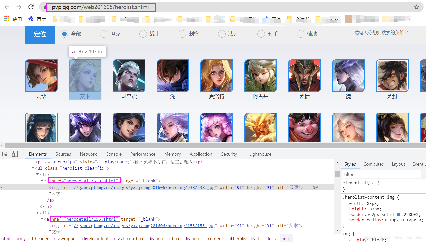
Task: Bookmark this page with the star icon
Action: click(416, 7)
